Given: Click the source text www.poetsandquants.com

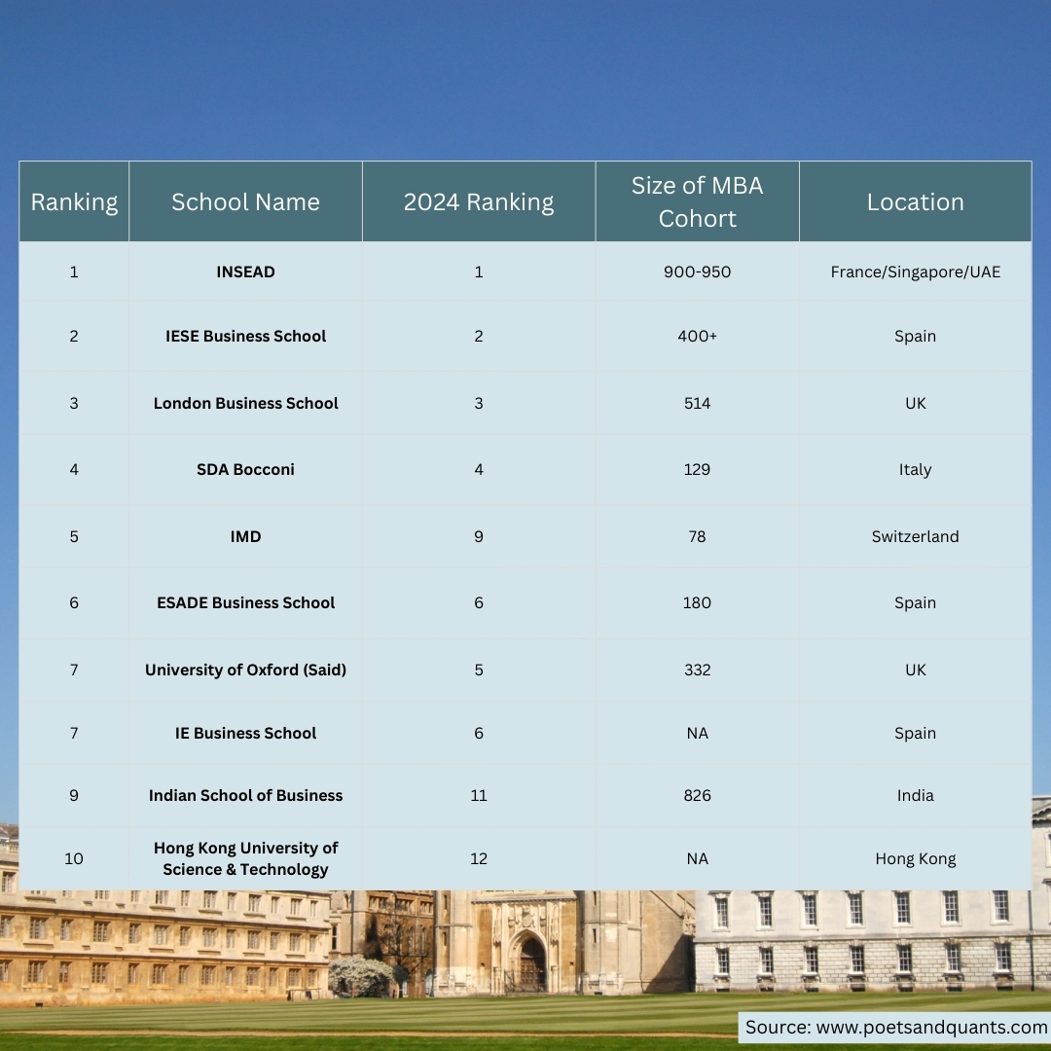Looking at the screenshot, I should coord(931,1028).
